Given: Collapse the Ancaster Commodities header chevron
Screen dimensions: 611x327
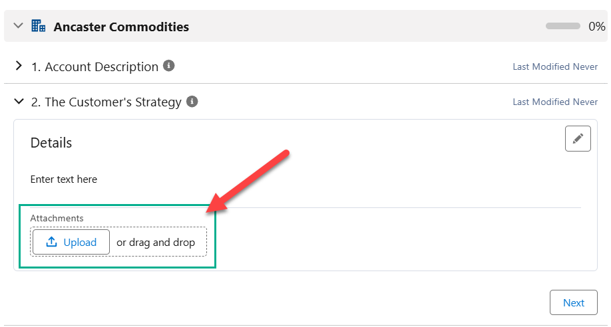Looking at the screenshot, I should [19, 26].
